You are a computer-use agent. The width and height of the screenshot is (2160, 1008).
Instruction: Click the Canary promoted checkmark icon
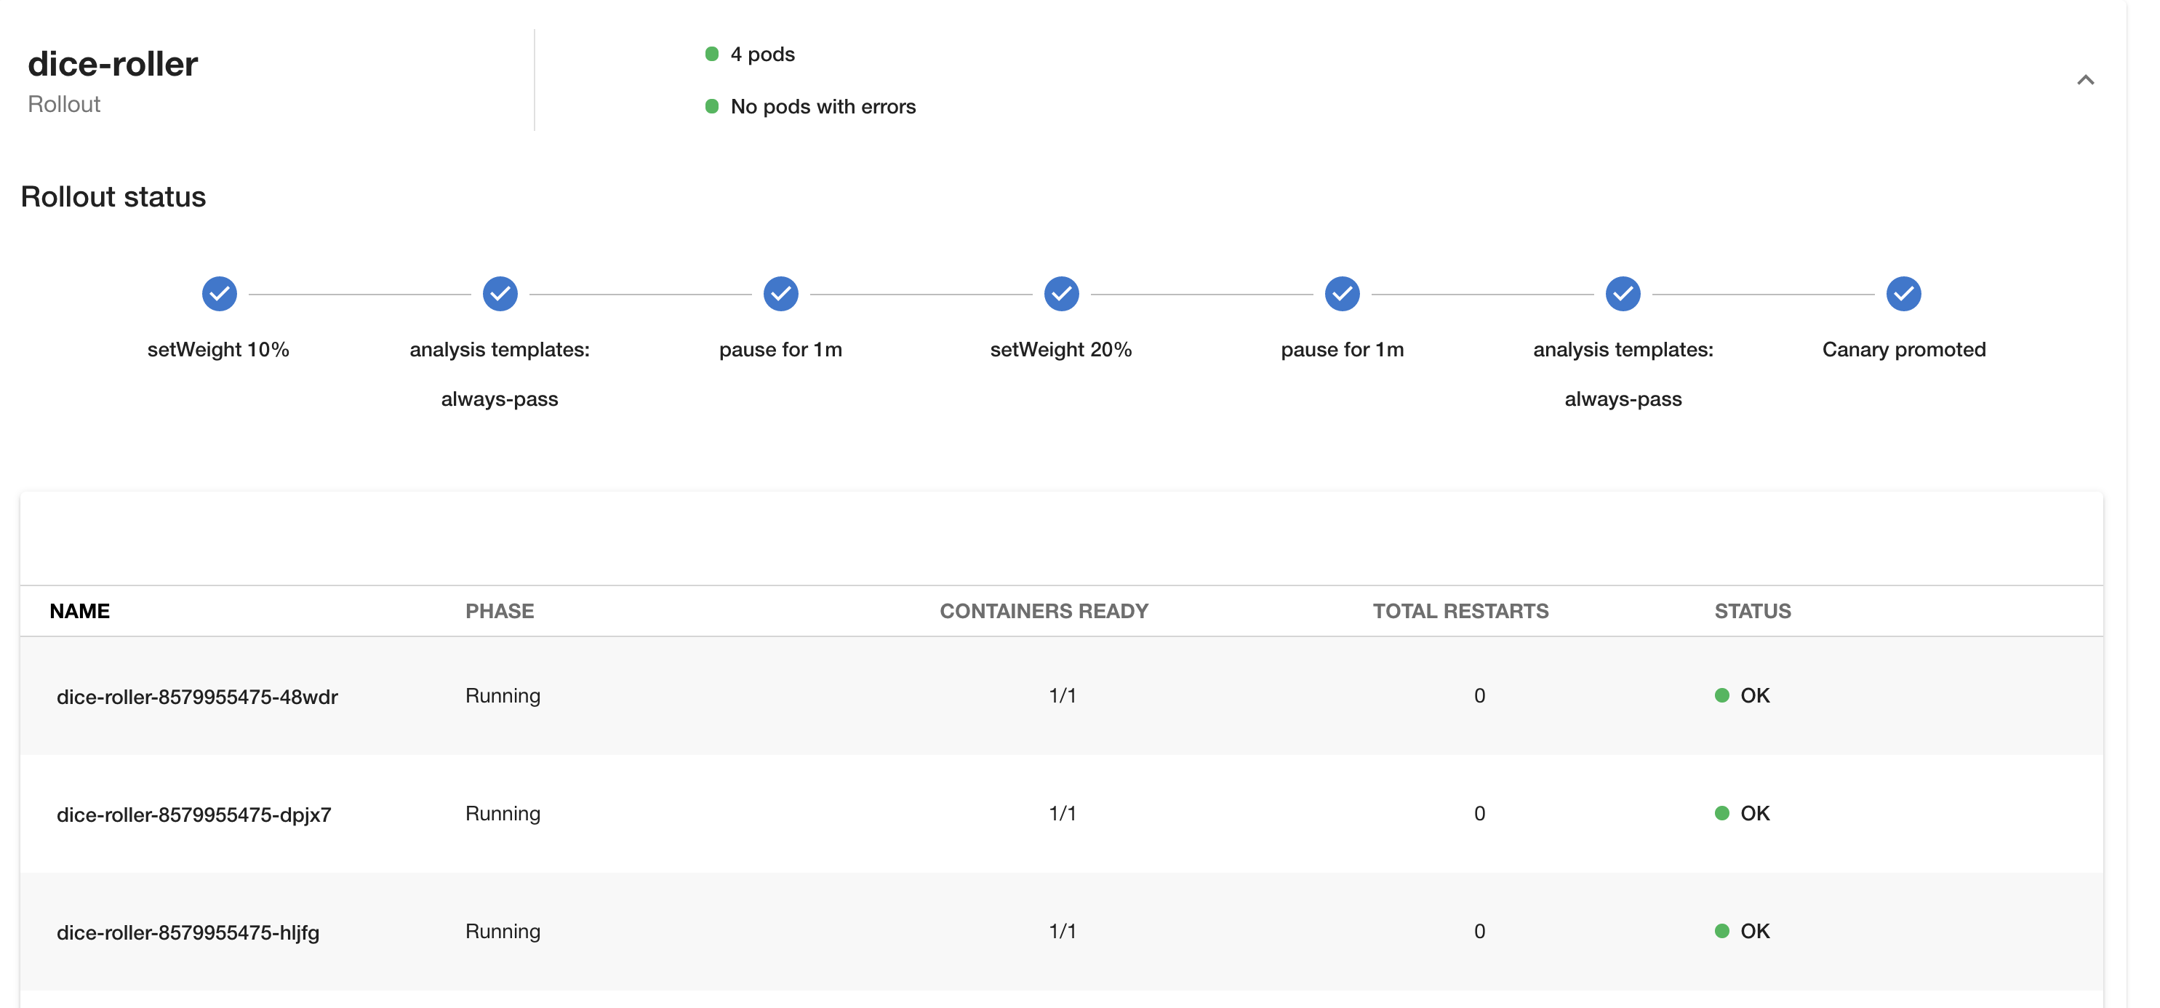point(1903,294)
